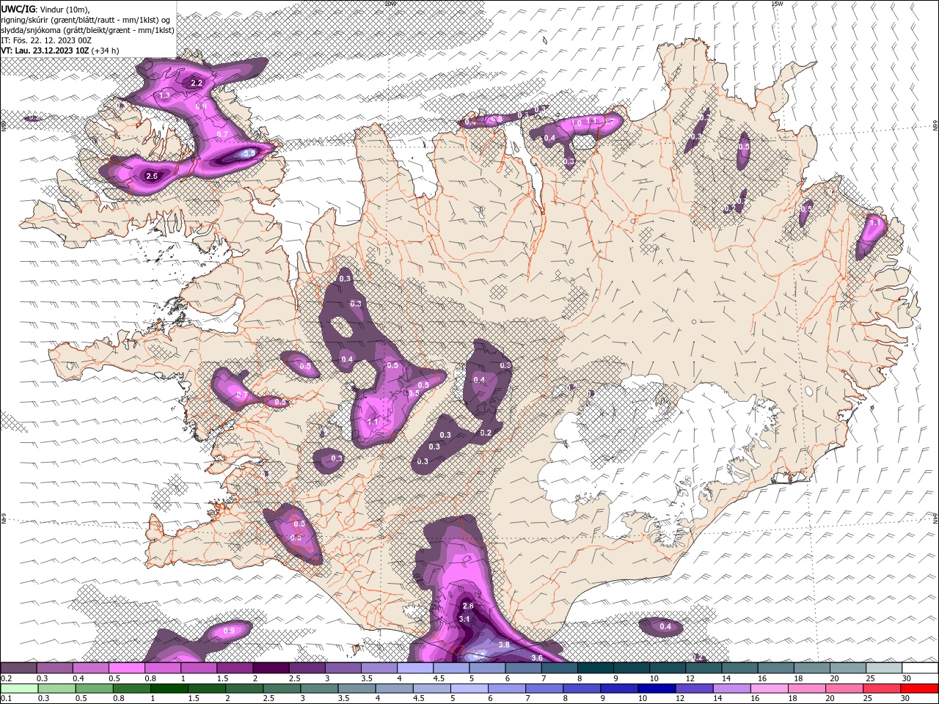Click the snow legend swatch between 0.2 and 0.3
The height and width of the screenshot is (704, 939).
19,668
